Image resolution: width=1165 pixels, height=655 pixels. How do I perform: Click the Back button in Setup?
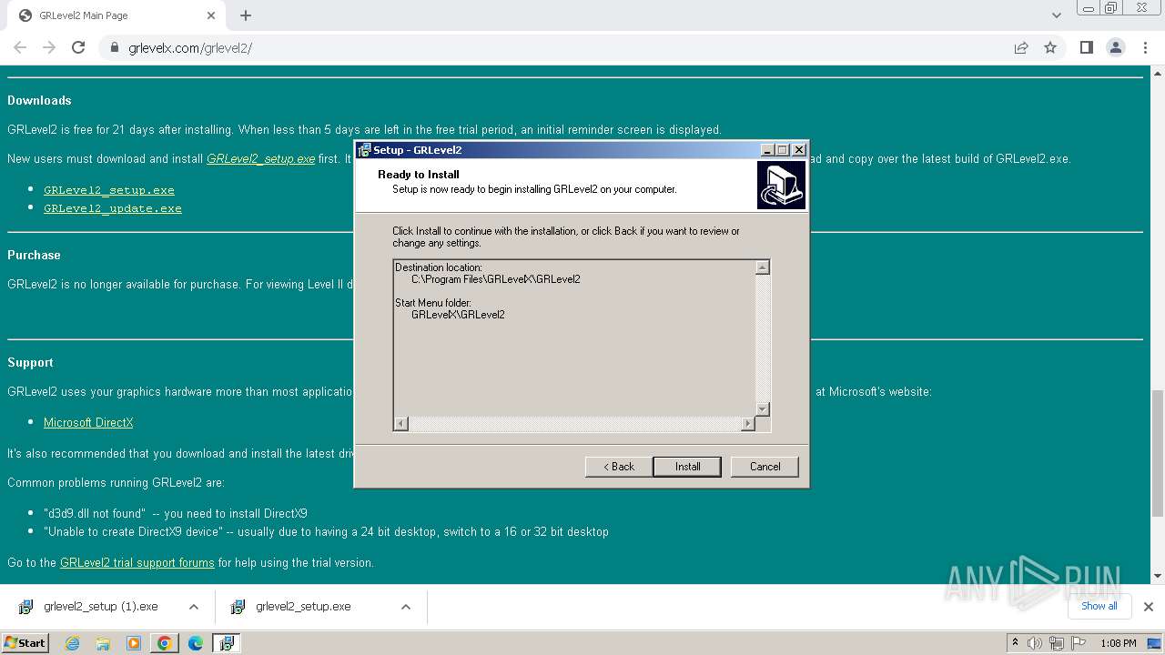click(618, 467)
